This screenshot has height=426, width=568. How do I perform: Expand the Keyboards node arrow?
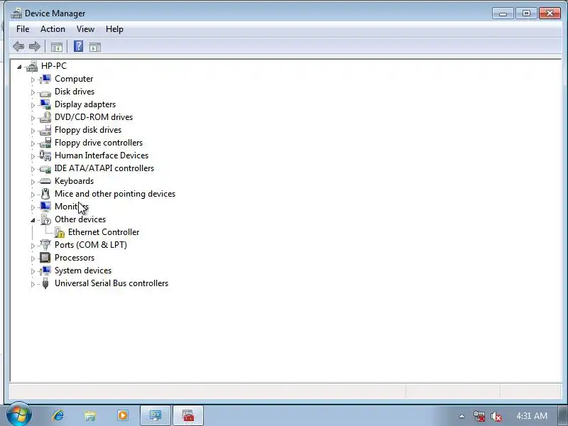click(33, 182)
